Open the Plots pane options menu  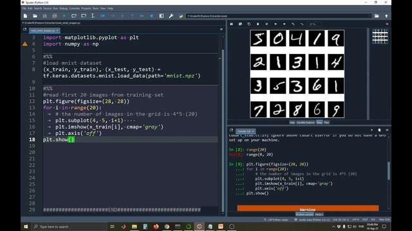pos(387,24)
